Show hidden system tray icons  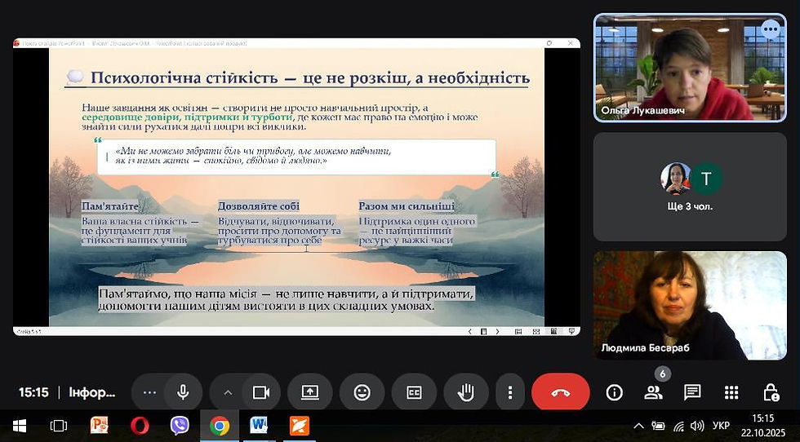point(638,426)
